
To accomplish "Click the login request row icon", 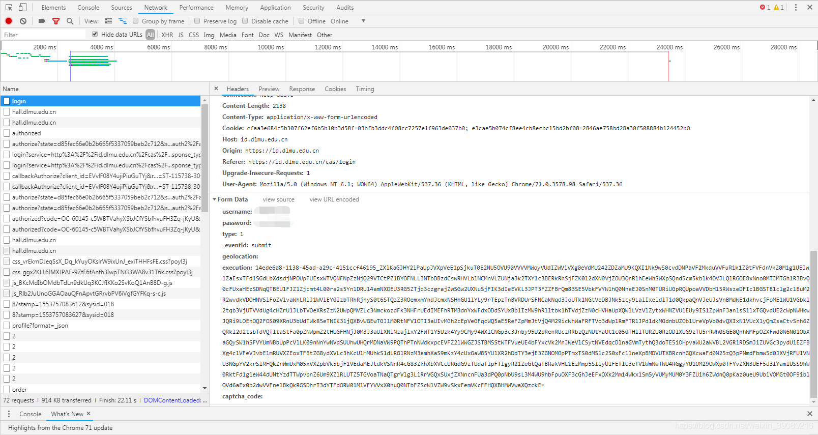I will pos(7,101).
